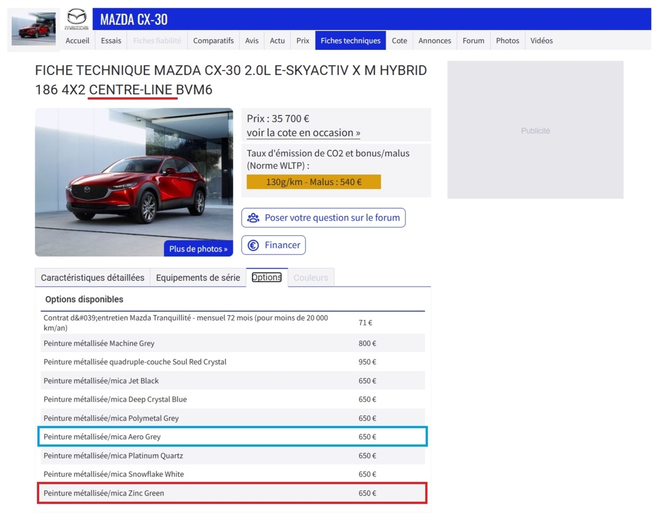Select the Fiches techniques menu item
Screen dimensions: 659x522
[x=350, y=41]
